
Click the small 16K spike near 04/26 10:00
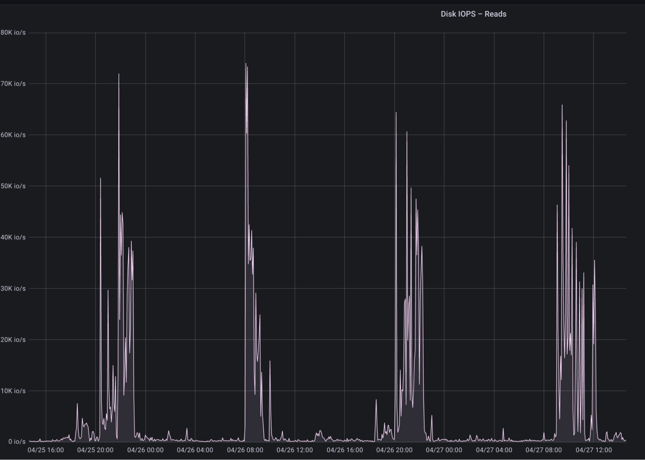[x=270, y=361]
